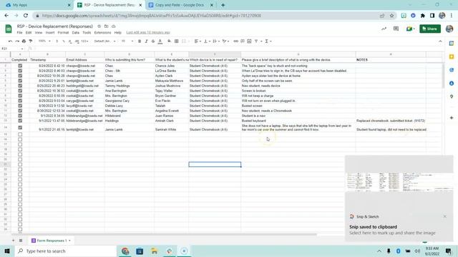Move document using the folder icon
This screenshot has width=458, height=257.
(107, 26)
